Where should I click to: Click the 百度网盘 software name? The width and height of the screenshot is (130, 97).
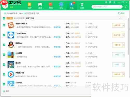pos(19,83)
